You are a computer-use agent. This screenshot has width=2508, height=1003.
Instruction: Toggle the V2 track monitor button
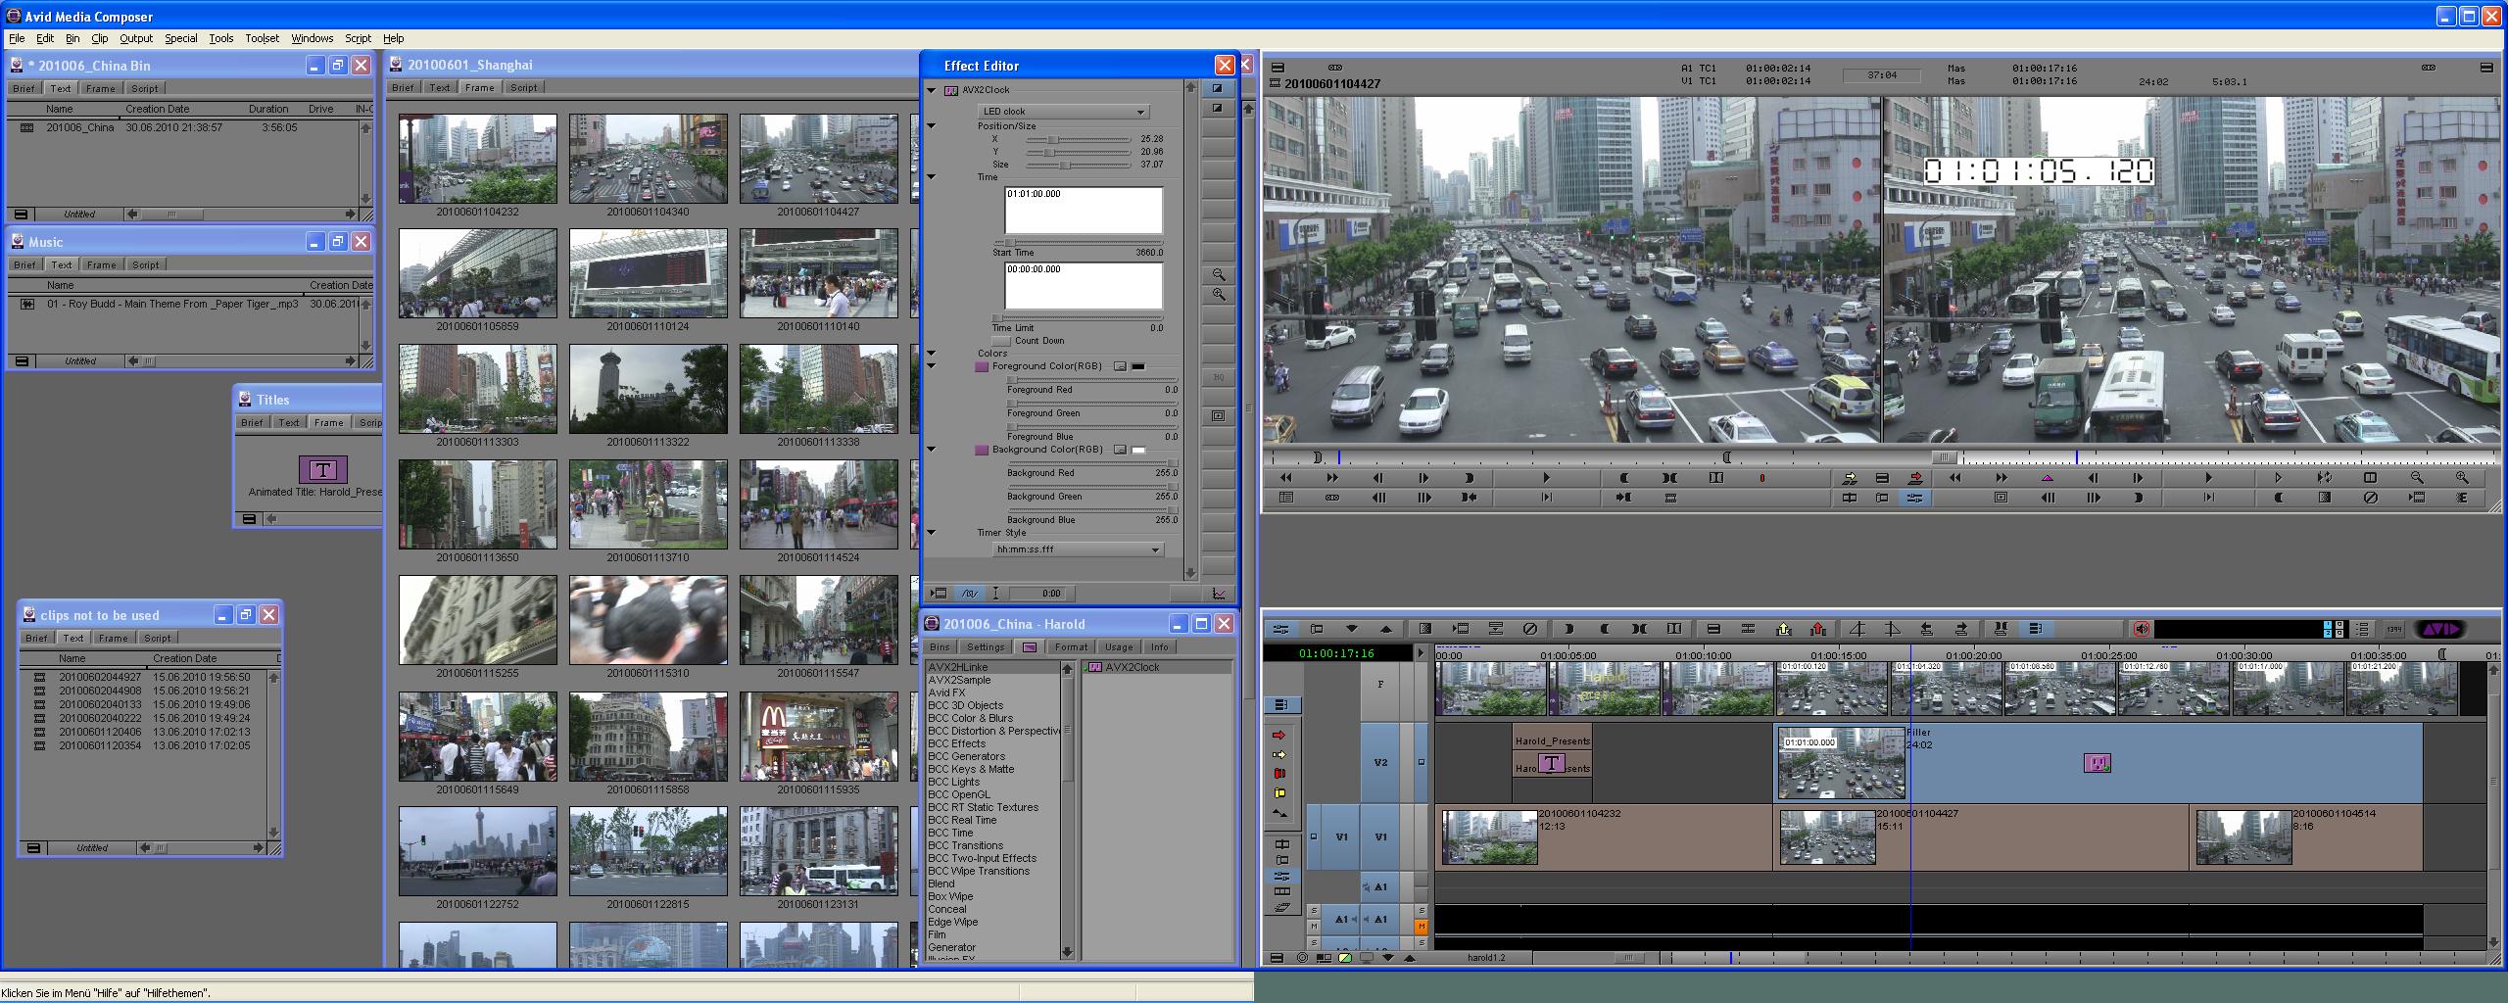click(x=1421, y=762)
